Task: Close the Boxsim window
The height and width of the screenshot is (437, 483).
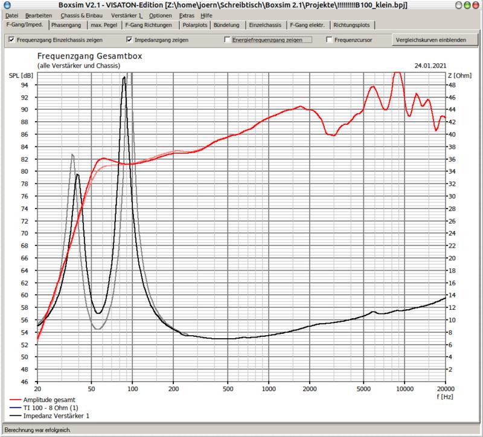Action: click(x=475, y=5)
